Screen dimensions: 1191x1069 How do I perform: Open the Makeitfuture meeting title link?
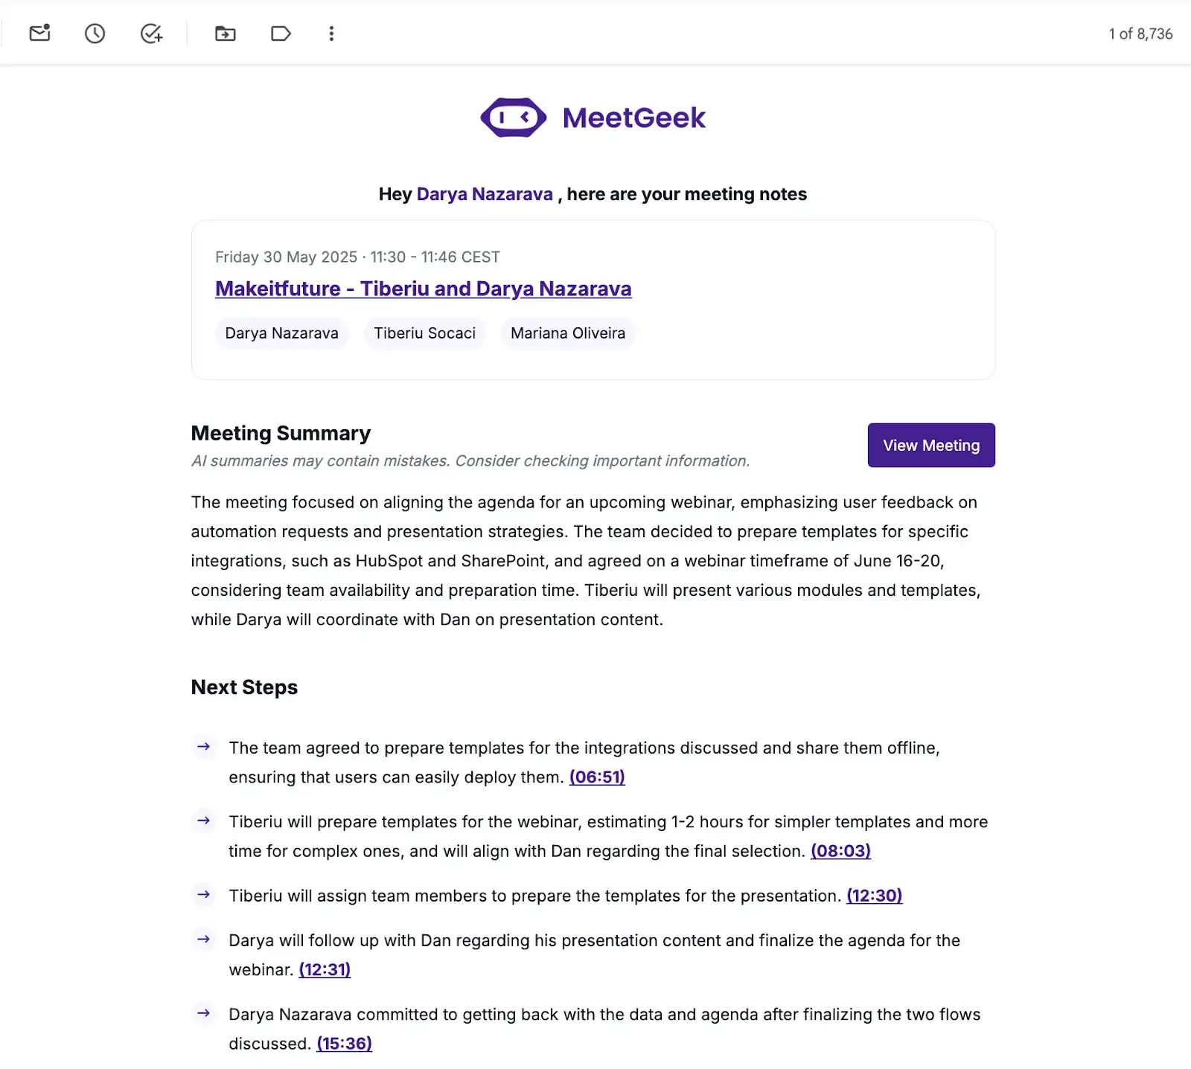(423, 289)
